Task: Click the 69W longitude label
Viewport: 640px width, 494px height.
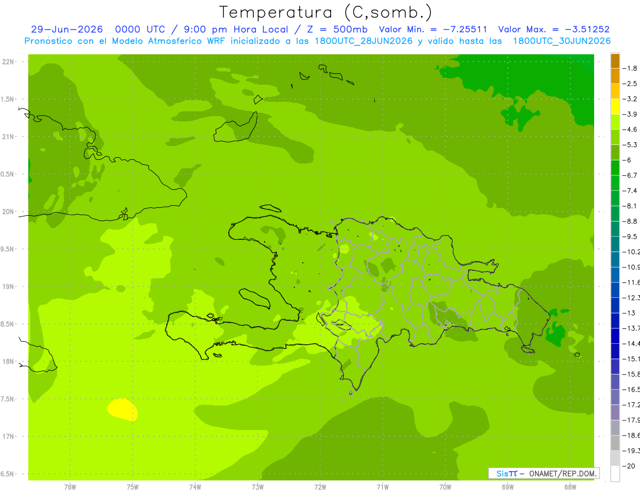Action: (x=508, y=487)
